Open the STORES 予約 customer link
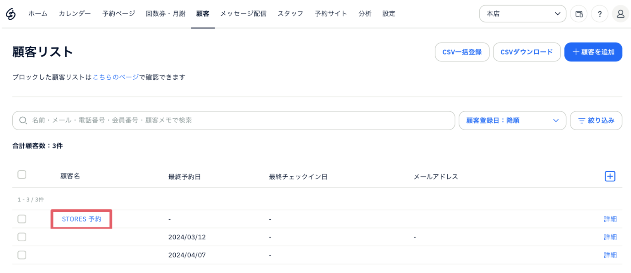Viewport: 631px width, 273px height. pyautogui.click(x=82, y=219)
